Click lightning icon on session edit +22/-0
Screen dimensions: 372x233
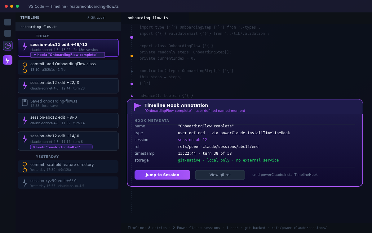pos(25,86)
